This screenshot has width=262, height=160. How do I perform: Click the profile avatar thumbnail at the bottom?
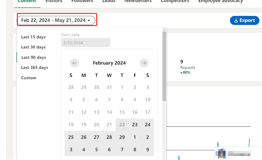[x=221, y=154]
